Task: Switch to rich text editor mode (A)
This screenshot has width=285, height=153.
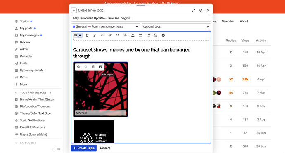Action: coord(80,35)
